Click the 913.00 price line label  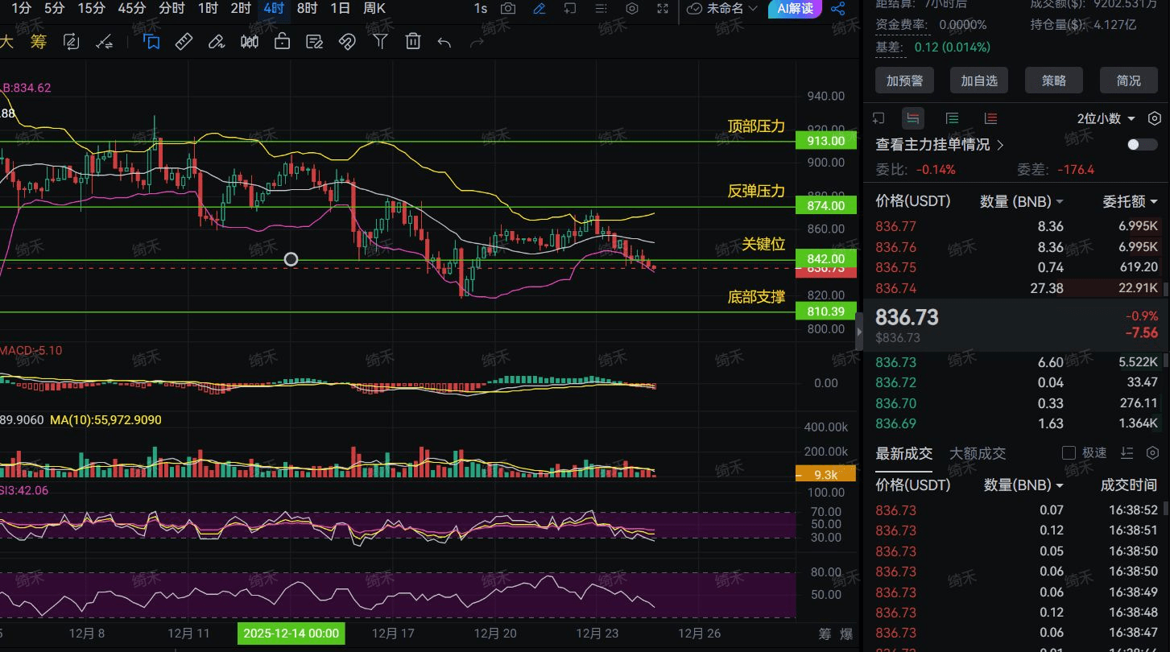point(825,141)
